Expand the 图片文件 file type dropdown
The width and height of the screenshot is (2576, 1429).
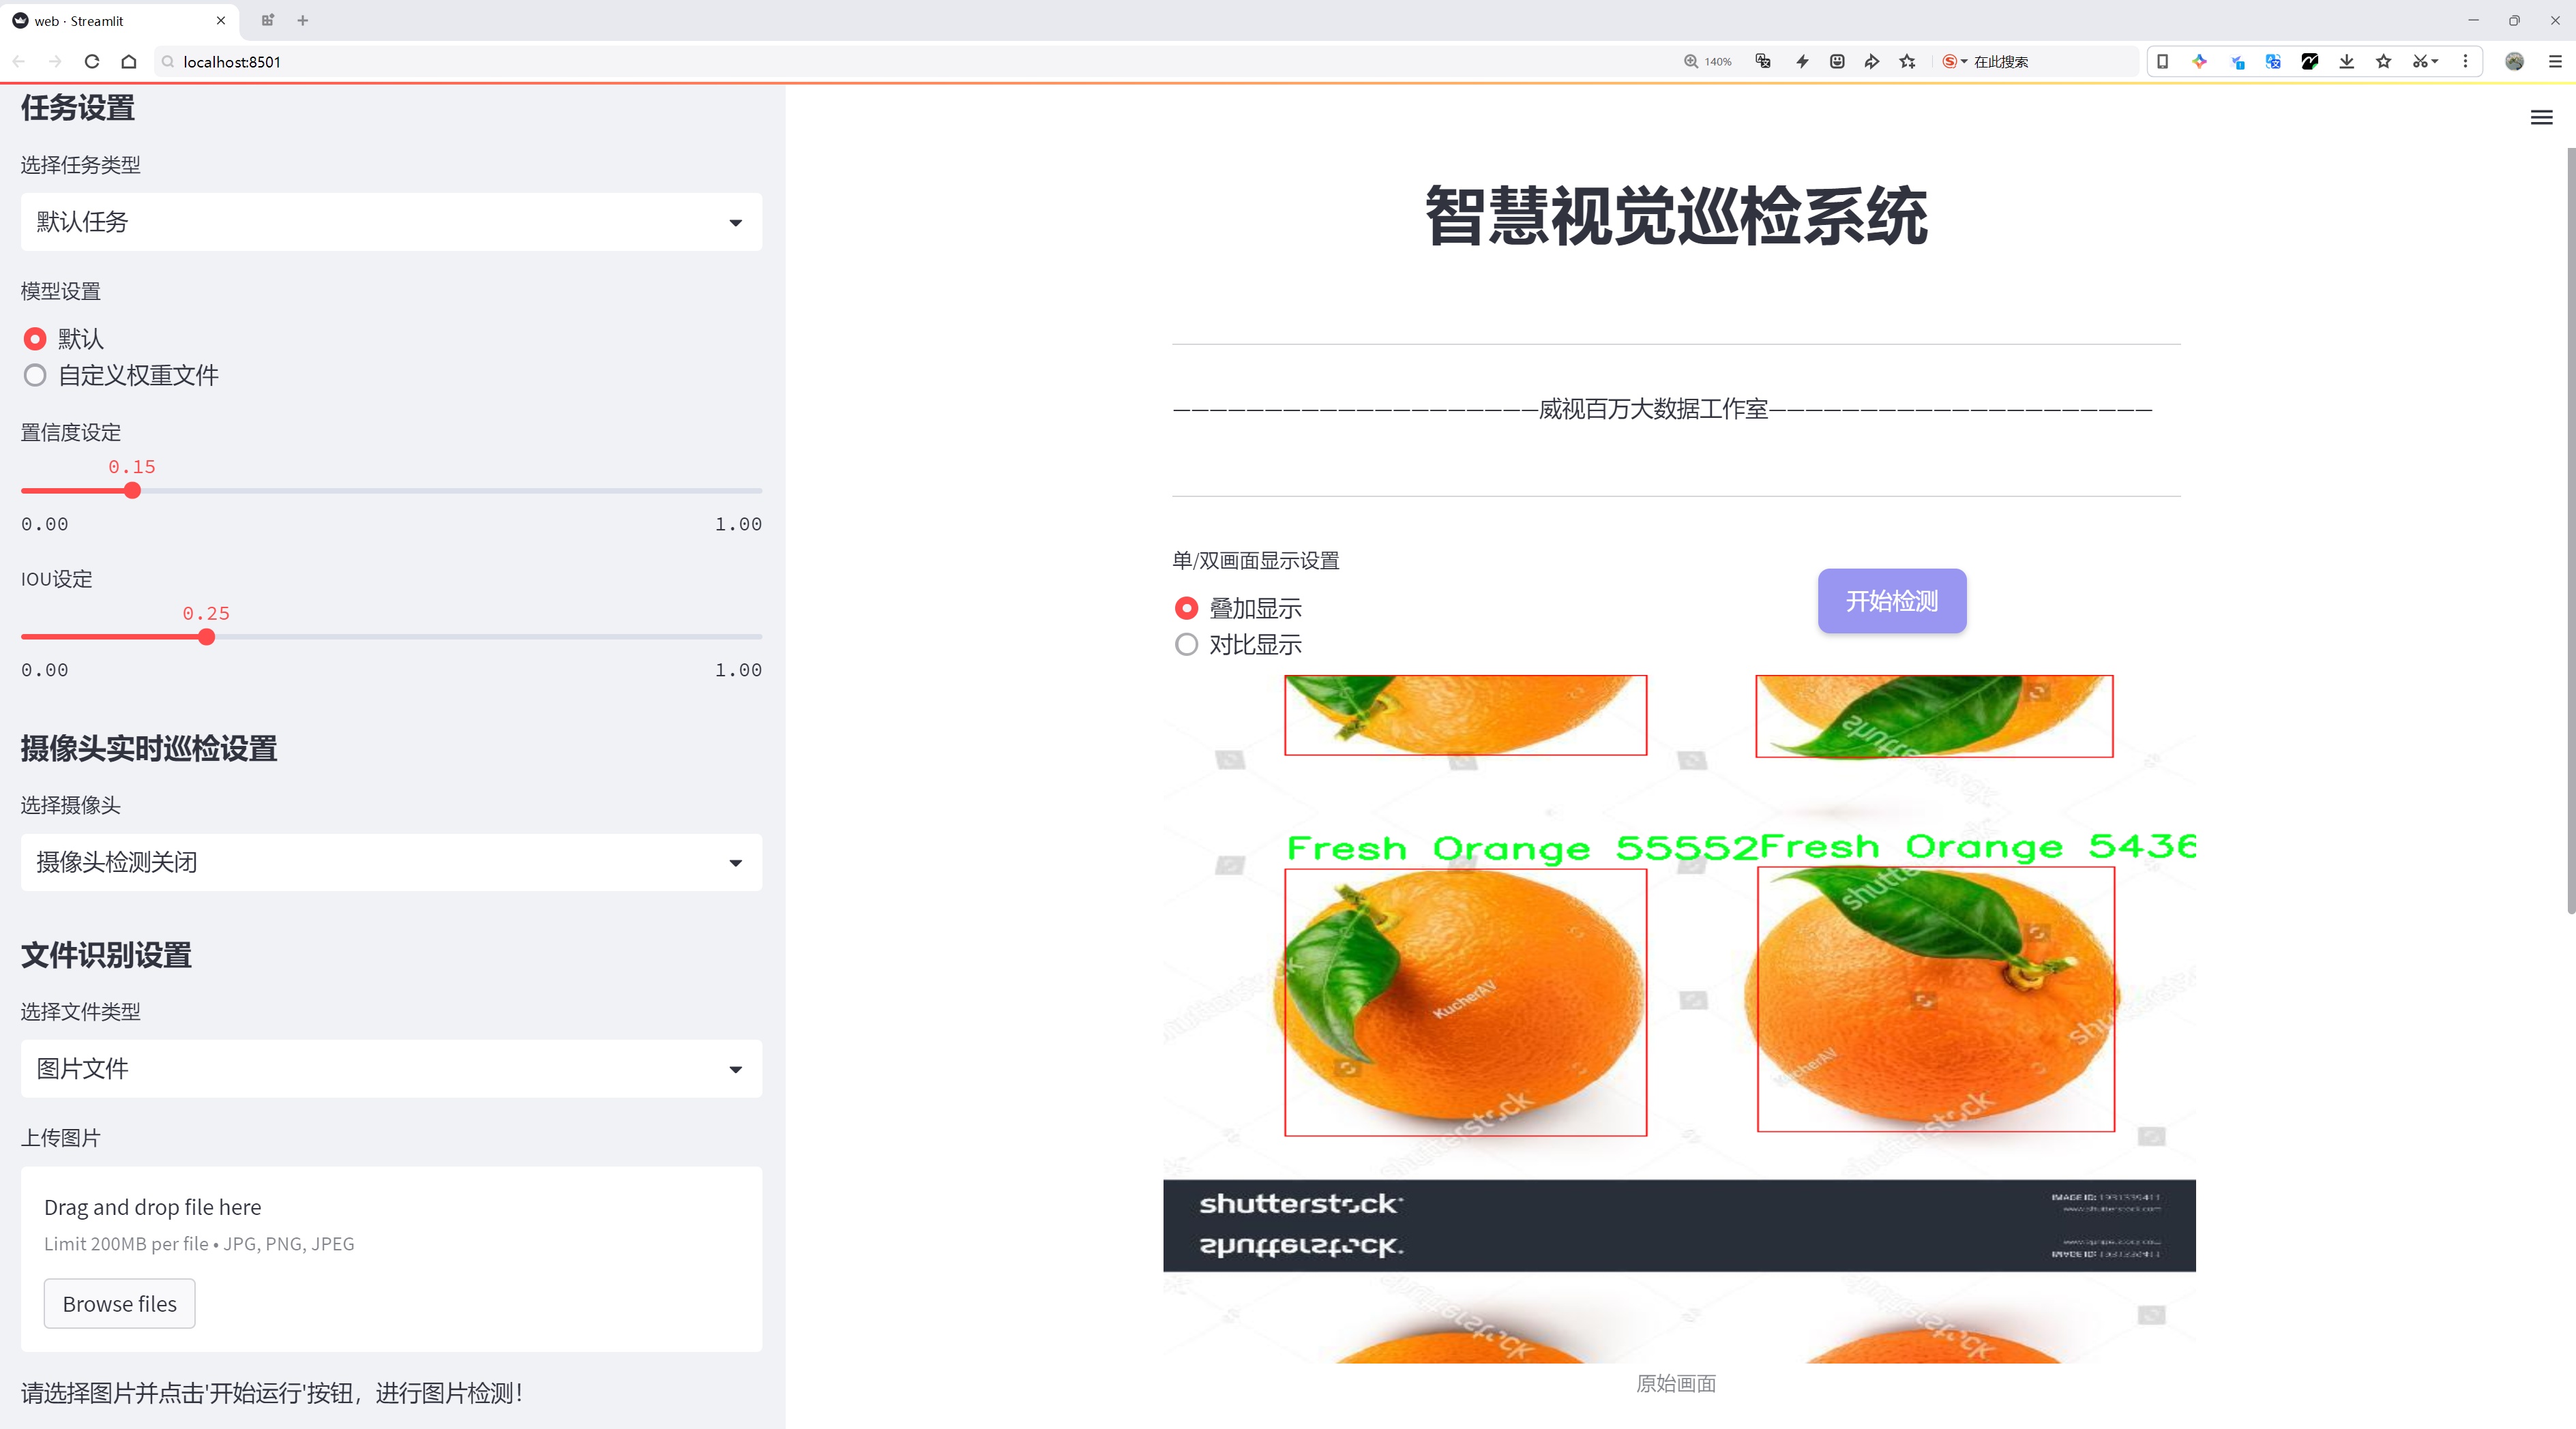click(391, 1068)
